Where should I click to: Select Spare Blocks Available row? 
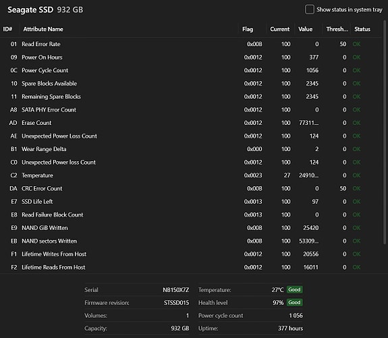point(190,84)
